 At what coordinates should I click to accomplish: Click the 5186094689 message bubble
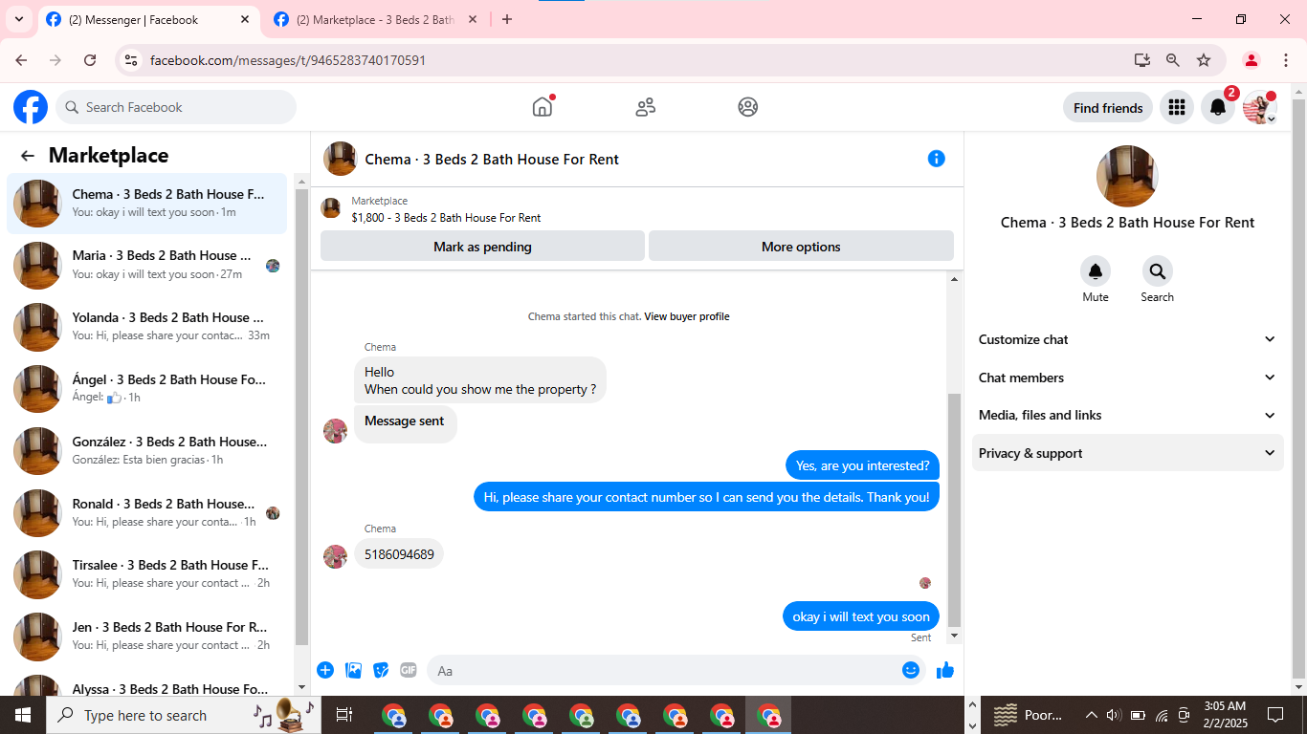click(399, 554)
